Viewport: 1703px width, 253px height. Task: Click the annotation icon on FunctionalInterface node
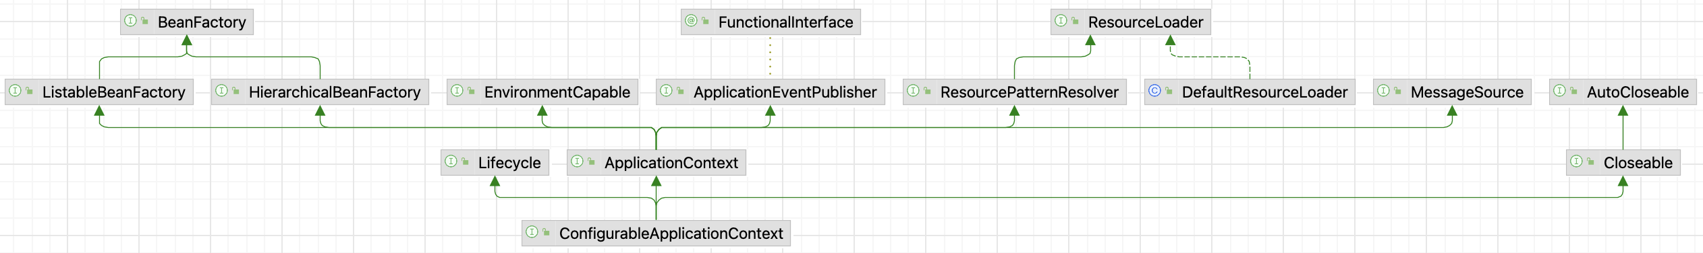[x=691, y=21]
